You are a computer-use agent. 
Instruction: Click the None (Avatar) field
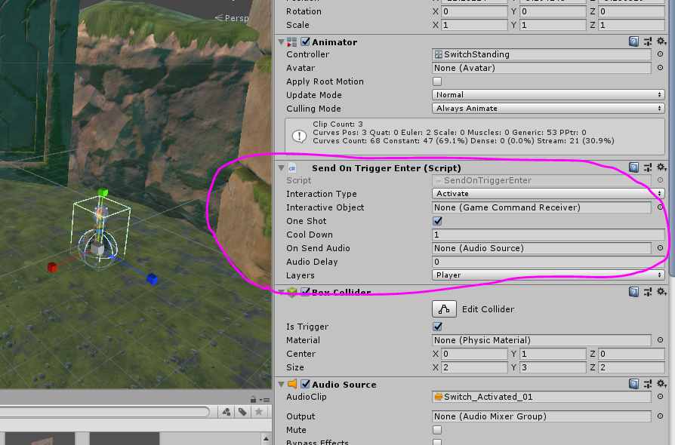(541, 67)
